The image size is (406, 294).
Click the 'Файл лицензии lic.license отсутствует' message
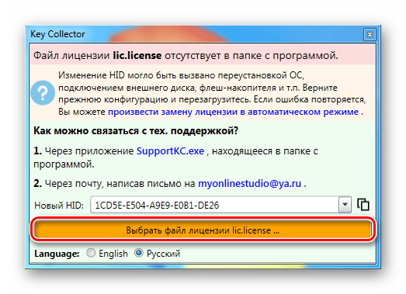point(186,55)
